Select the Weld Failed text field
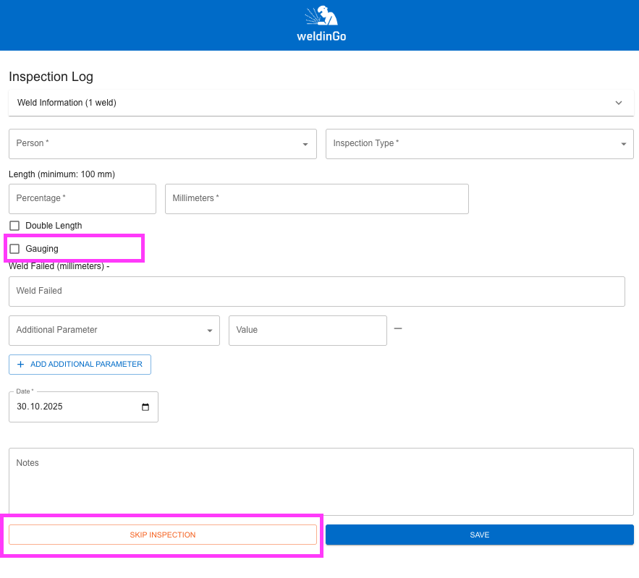This screenshot has width=639, height=578. coord(316,292)
